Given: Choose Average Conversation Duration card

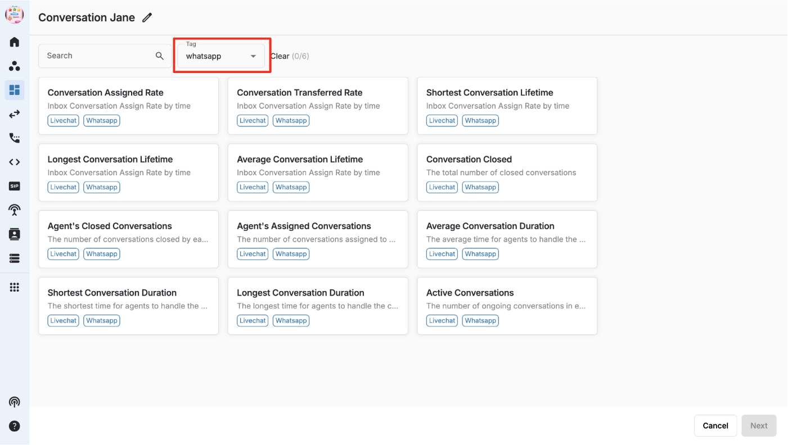Looking at the screenshot, I should coord(507,239).
